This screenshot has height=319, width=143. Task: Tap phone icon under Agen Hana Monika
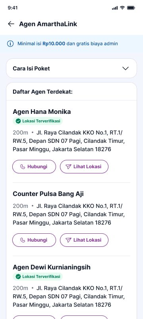(23, 167)
